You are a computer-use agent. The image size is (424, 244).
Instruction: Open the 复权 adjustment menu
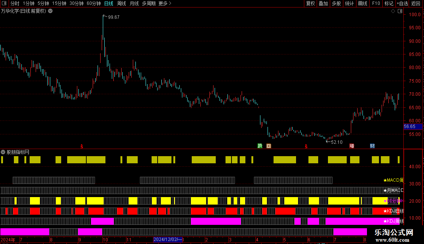point(310,3)
